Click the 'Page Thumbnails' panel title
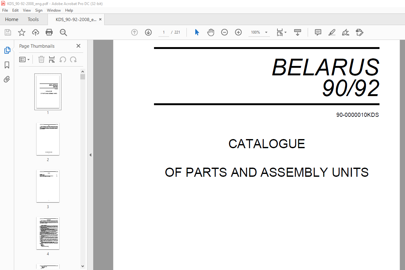This screenshot has height=270, width=405. pyautogui.click(x=37, y=46)
